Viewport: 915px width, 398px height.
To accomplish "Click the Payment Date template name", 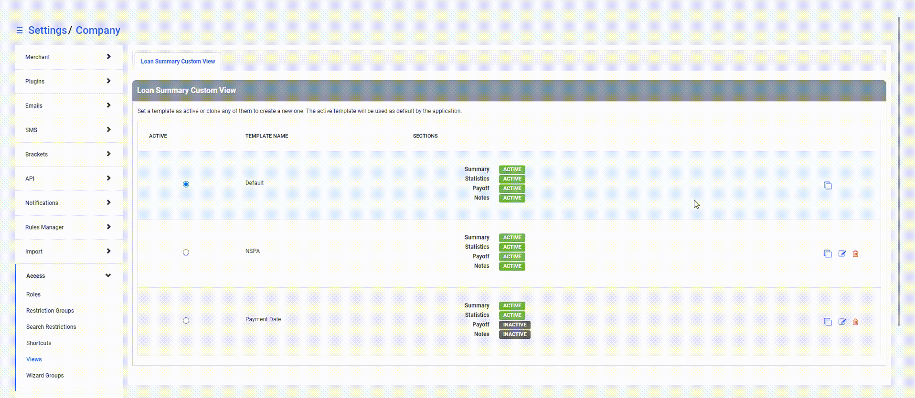I will click(x=263, y=320).
